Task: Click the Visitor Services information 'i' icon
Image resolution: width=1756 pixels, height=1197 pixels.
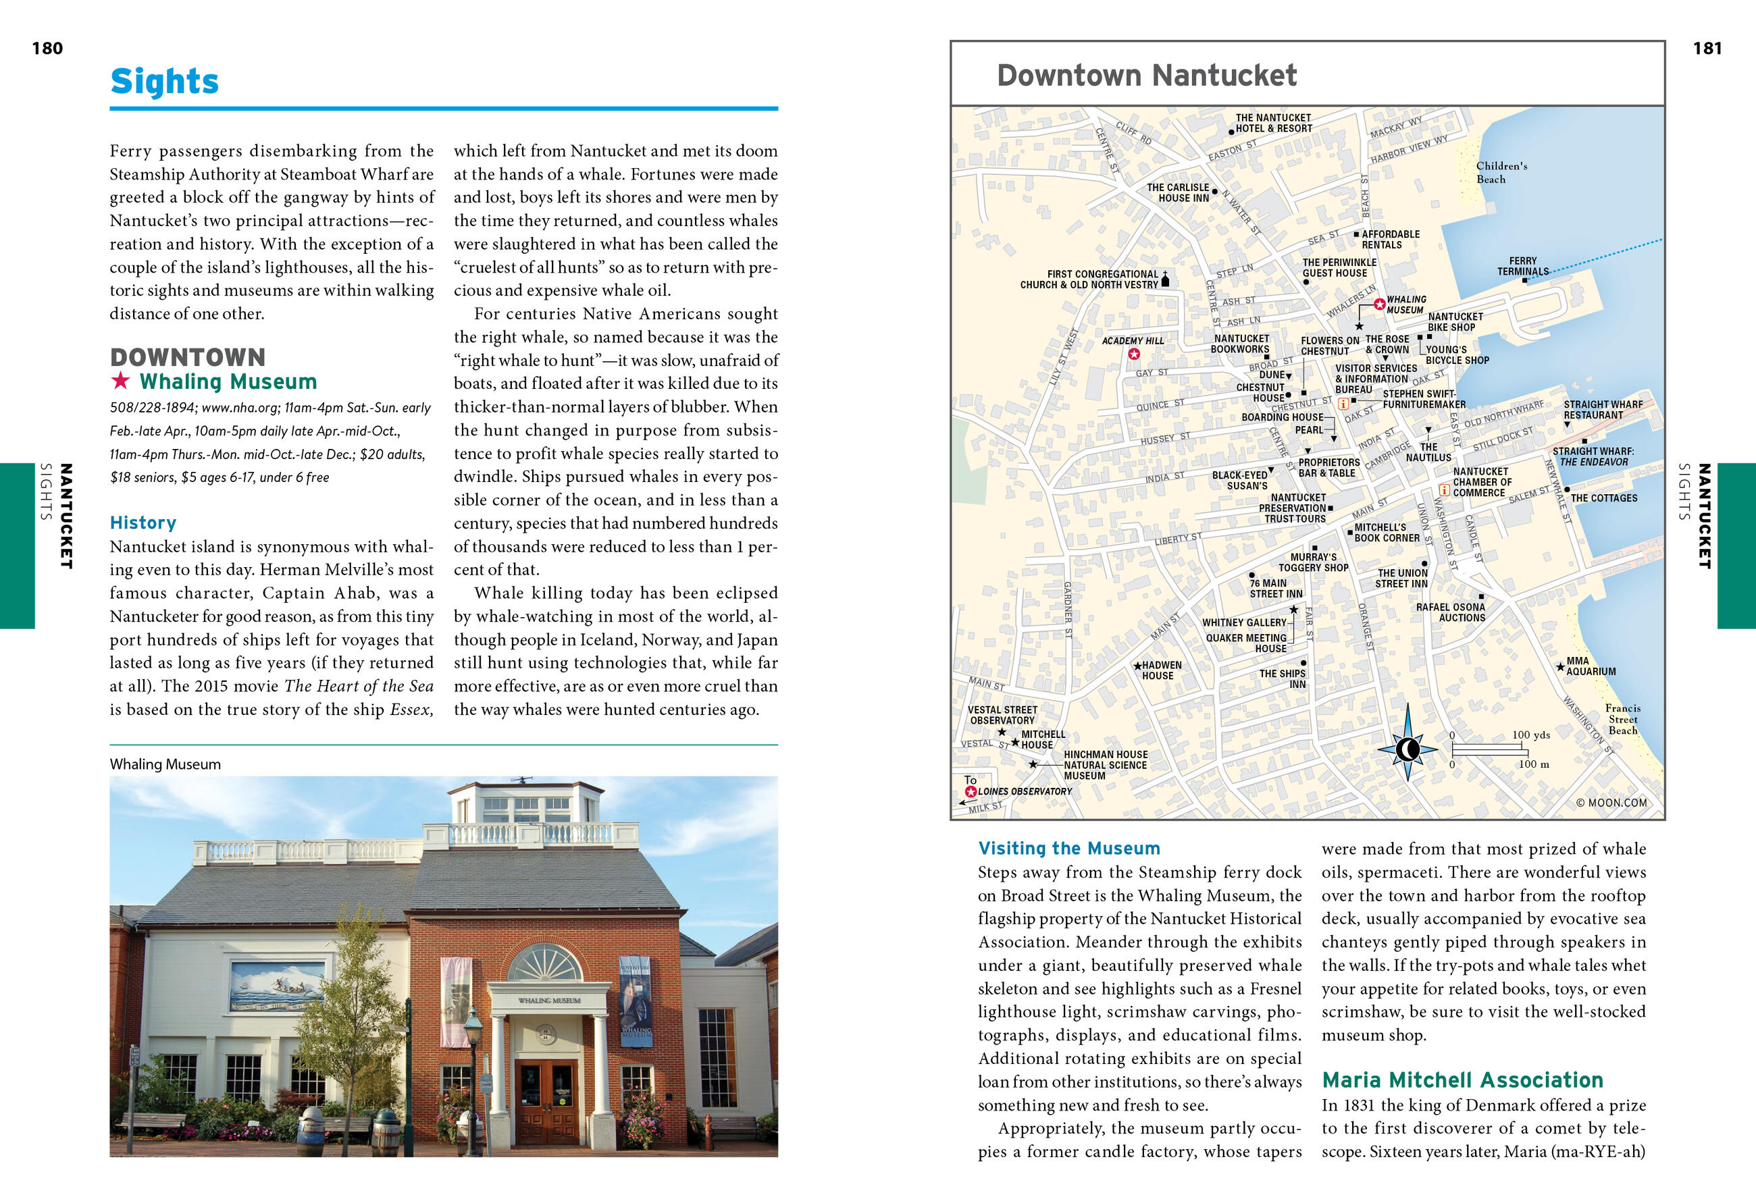Action: [x=1343, y=403]
